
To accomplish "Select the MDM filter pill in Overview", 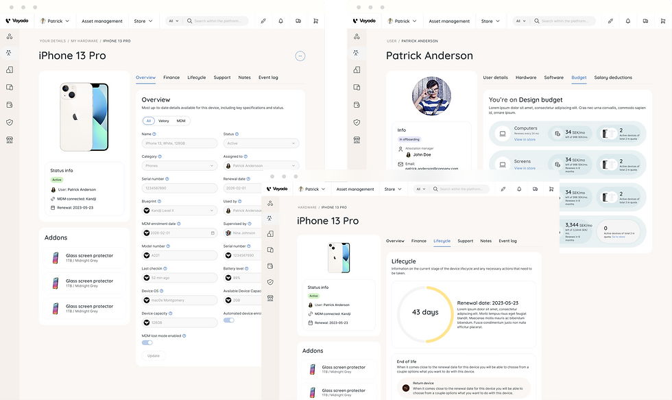I will [x=181, y=121].
